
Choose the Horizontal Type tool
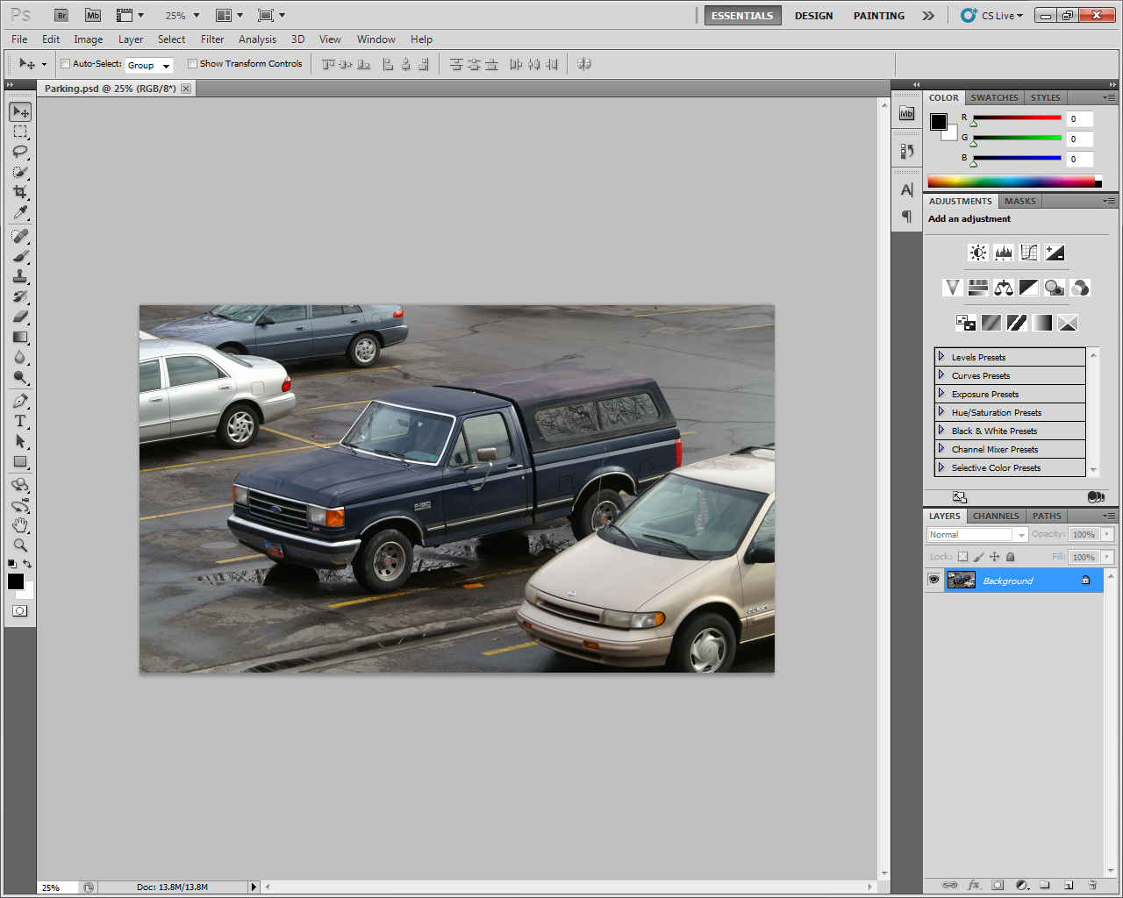pos(20,421)
